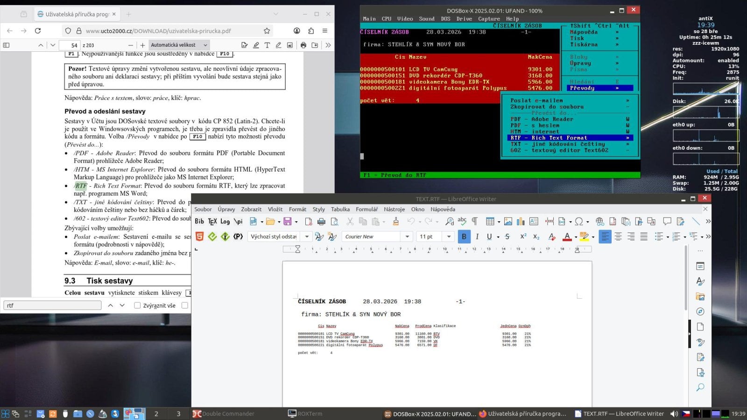Toggle unordered list in Writer
Viewport: 747px width, 420px height.
click(x=659, y=237)
